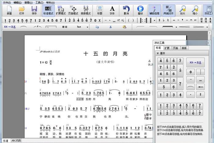
Task: Add a sharp accidental from the note toolbar
Action: coord(159,20)
